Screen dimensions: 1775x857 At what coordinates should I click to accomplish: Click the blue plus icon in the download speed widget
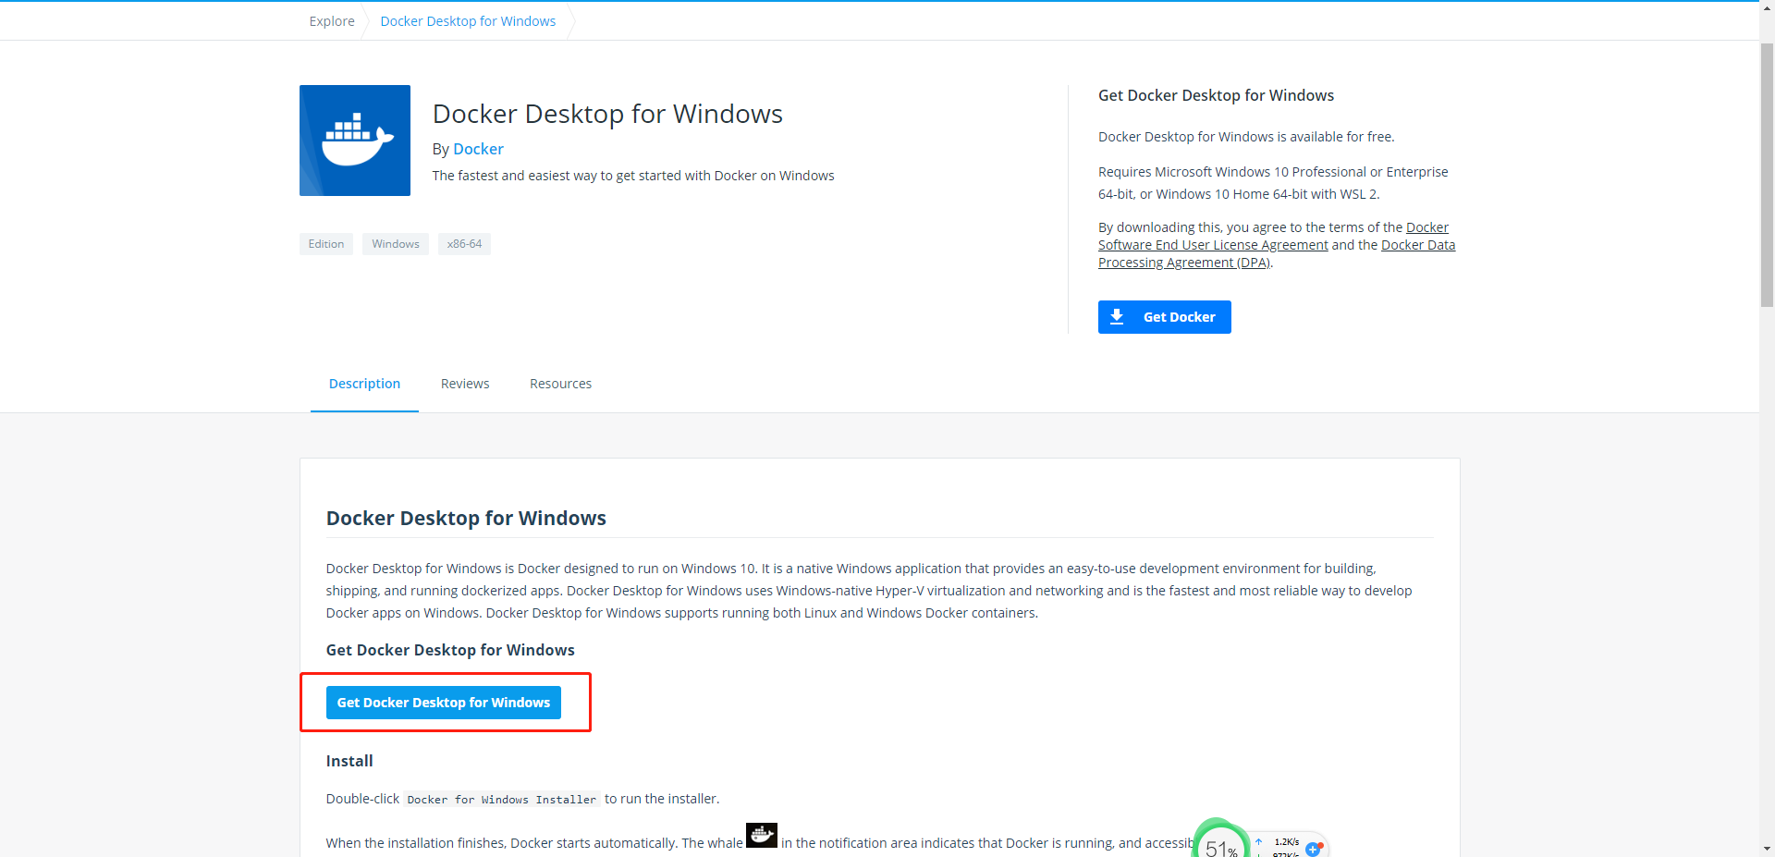[1314, 849]
